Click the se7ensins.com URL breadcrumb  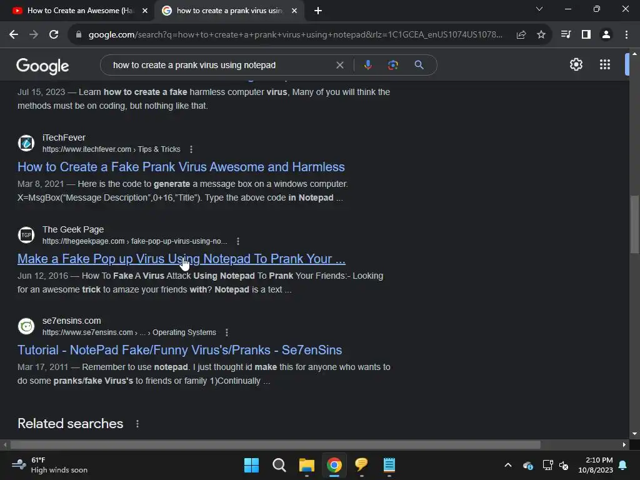click(129, 332)
